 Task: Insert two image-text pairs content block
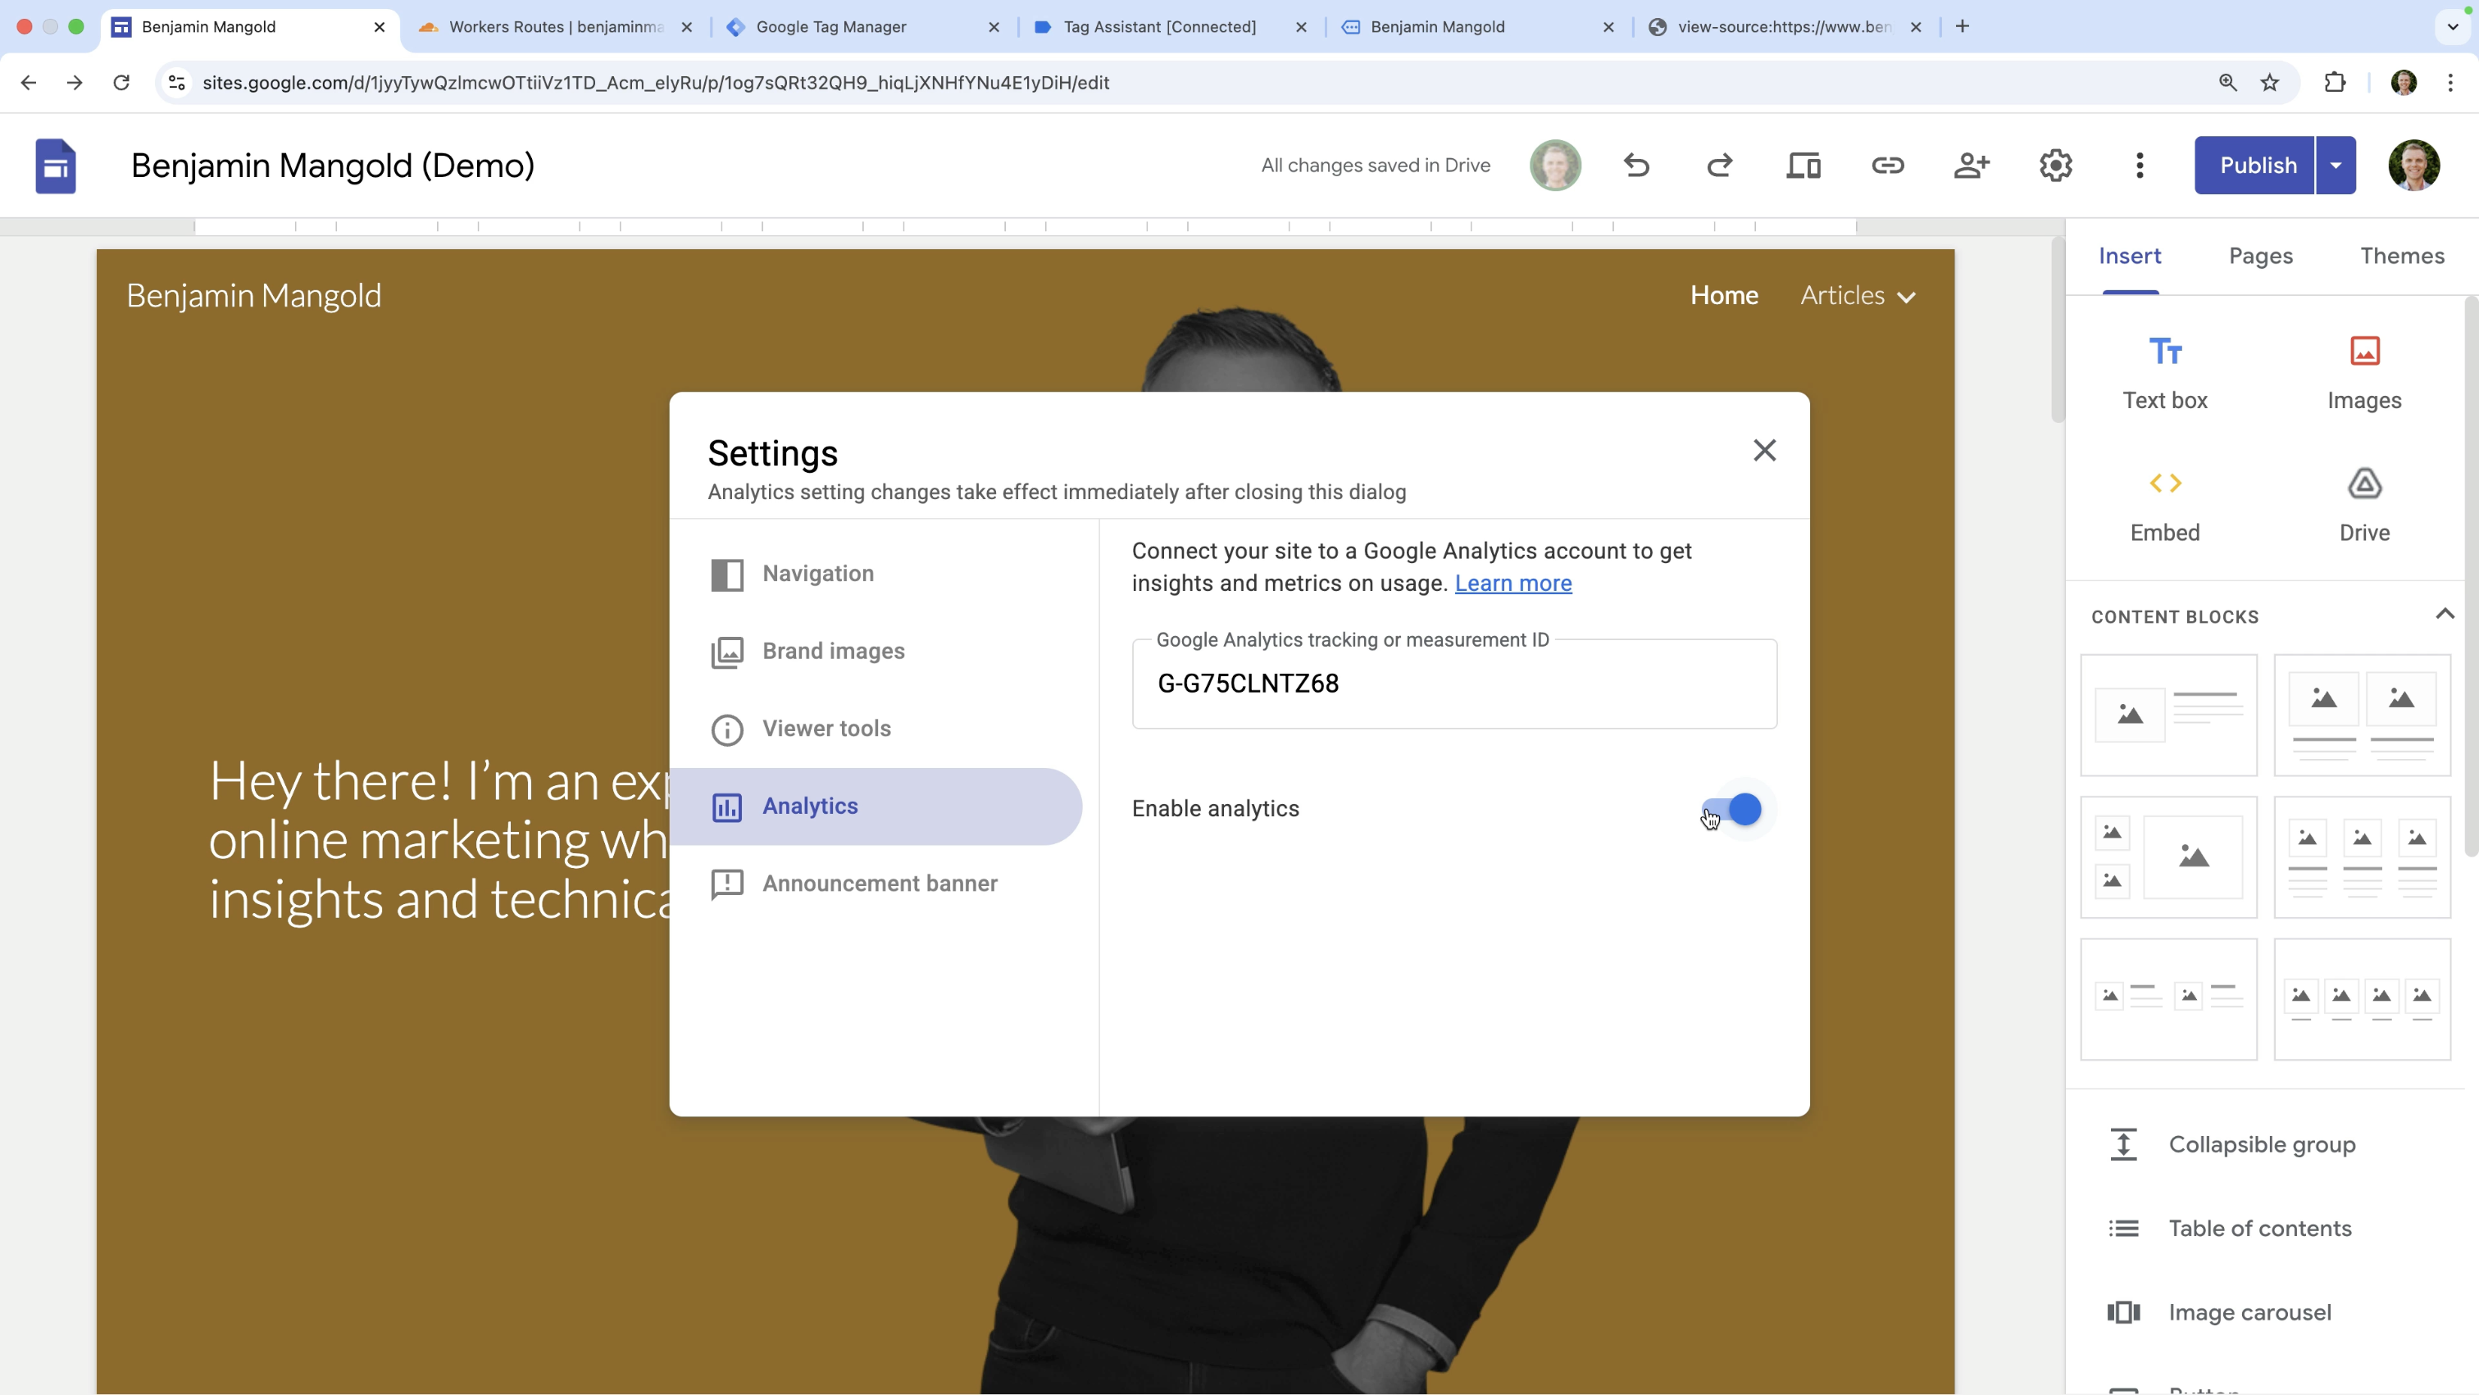point(2168,1000)
